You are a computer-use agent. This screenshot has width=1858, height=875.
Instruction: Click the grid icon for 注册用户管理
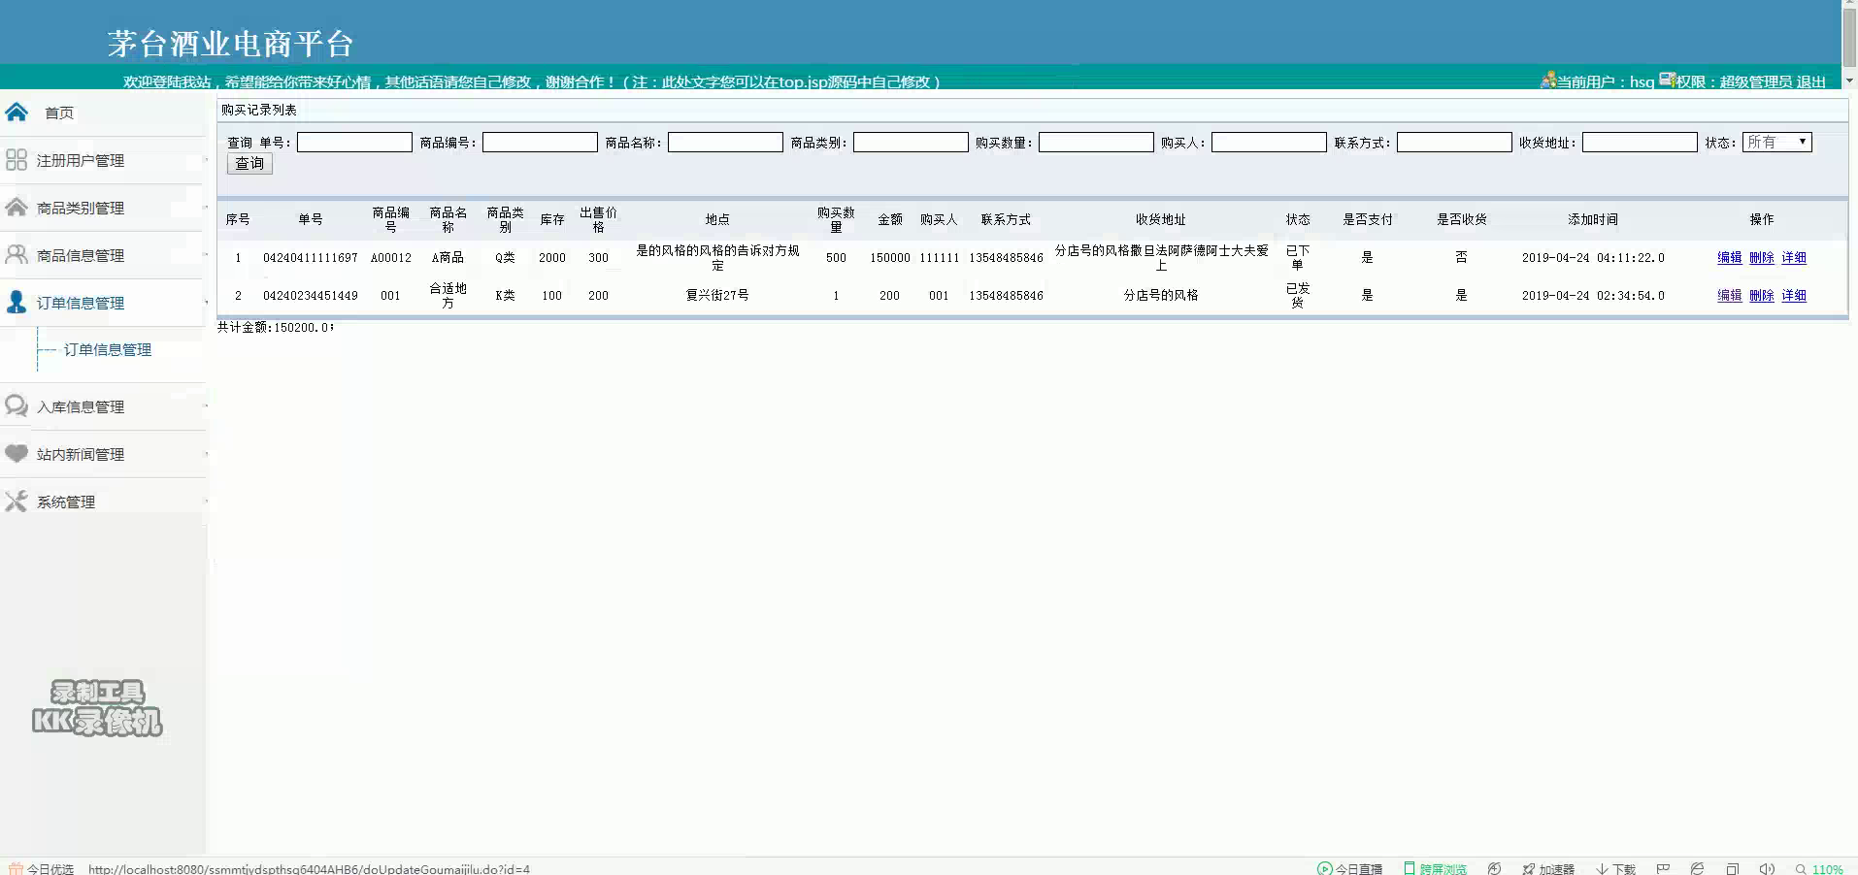point(17,159)
